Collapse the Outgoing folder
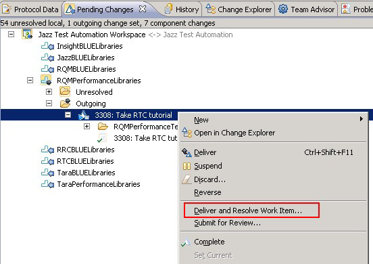373x264 pixels. (x=49, y=103)
